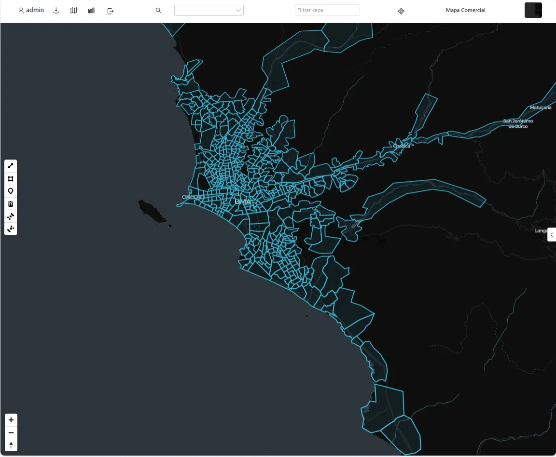Viewport: 556px width, 457px height.
Task: Click the last icon in the draw toolbar
Action: click(x=11, y=229)
